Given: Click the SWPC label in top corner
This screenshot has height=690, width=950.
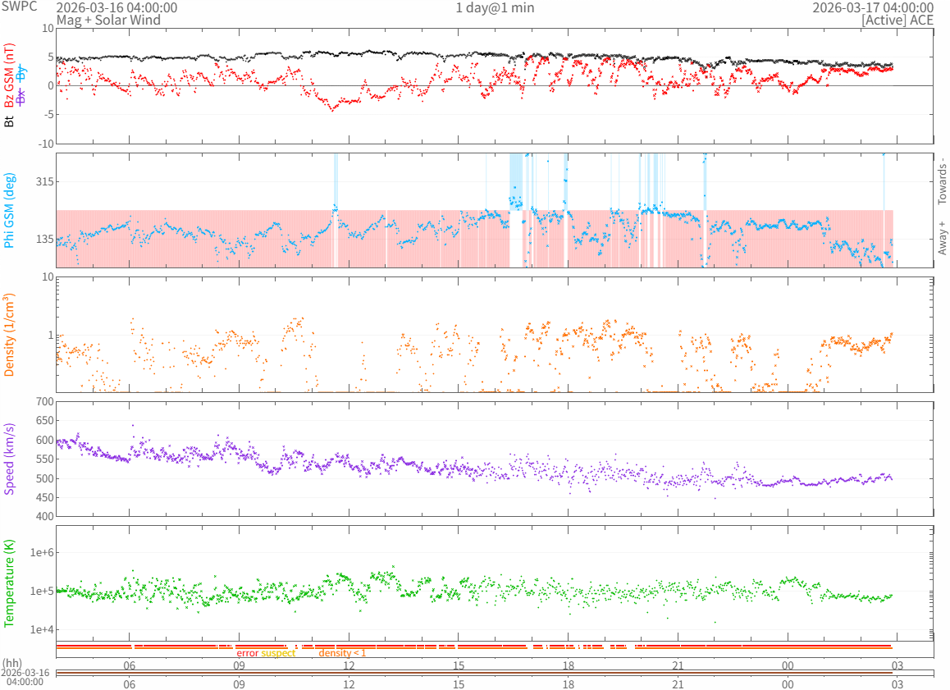Looking at the screenshot, I should [18, 6].
